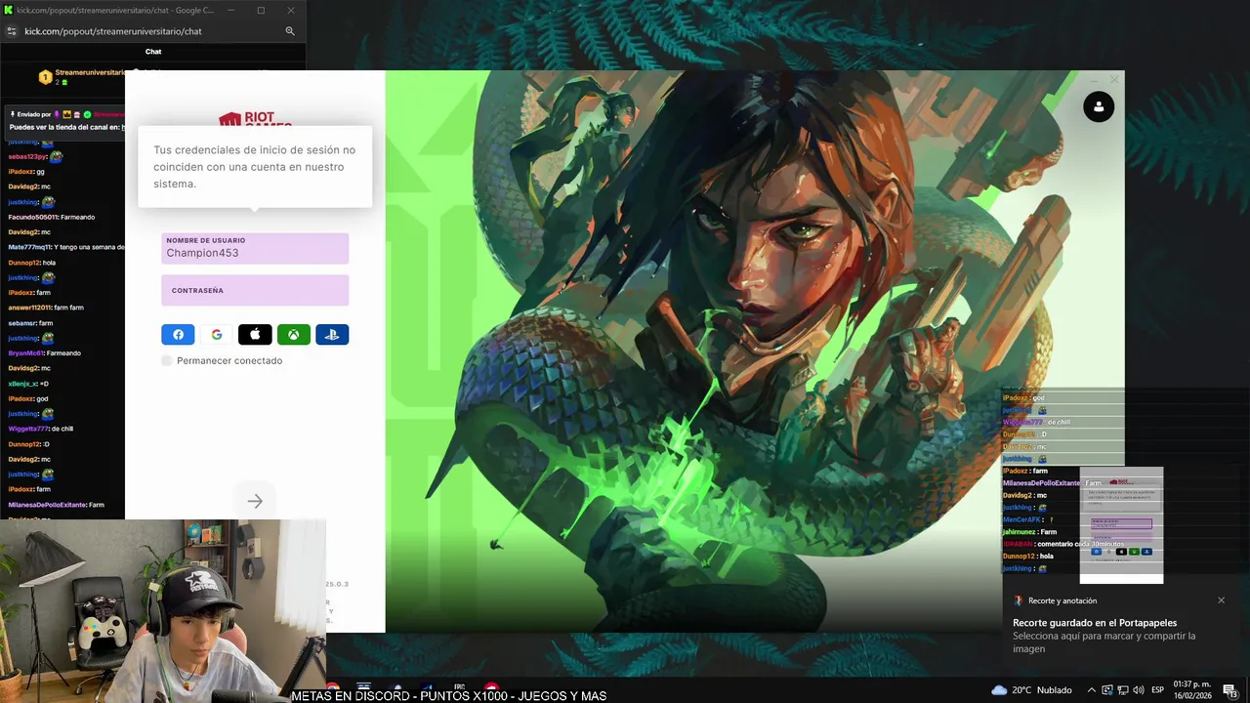Open the Riot account profile icon
The image size is (1250, 703).
1099,106
